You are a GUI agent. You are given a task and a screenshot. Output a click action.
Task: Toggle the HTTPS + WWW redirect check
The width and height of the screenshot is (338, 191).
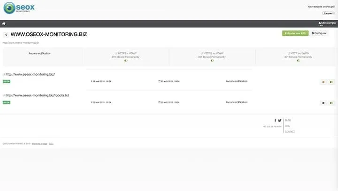[126, 61]
